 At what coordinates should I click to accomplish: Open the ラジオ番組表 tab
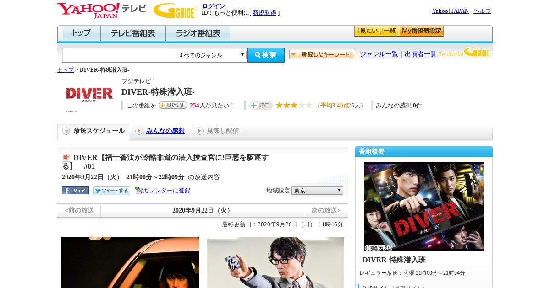198,33
